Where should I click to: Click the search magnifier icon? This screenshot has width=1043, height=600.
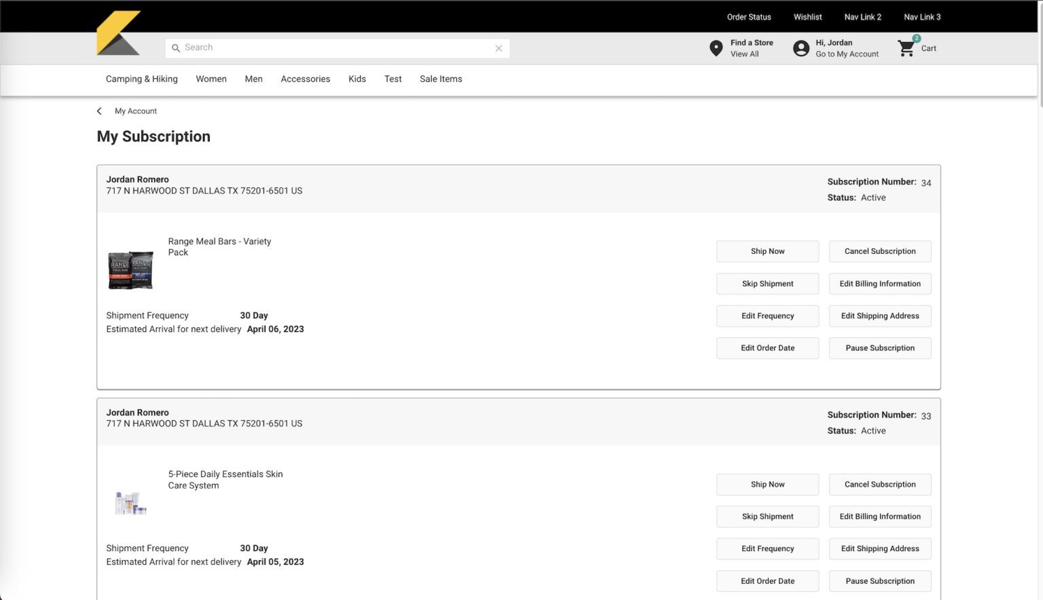176,48
